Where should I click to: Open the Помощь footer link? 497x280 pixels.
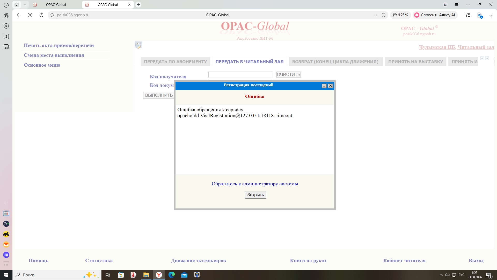click(39, 261)
